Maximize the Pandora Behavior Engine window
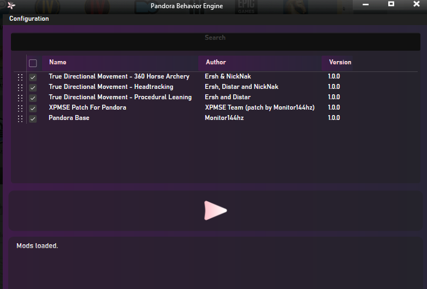Image resolution: width=427 pixels, height=289 pixels. click(391, 4)
